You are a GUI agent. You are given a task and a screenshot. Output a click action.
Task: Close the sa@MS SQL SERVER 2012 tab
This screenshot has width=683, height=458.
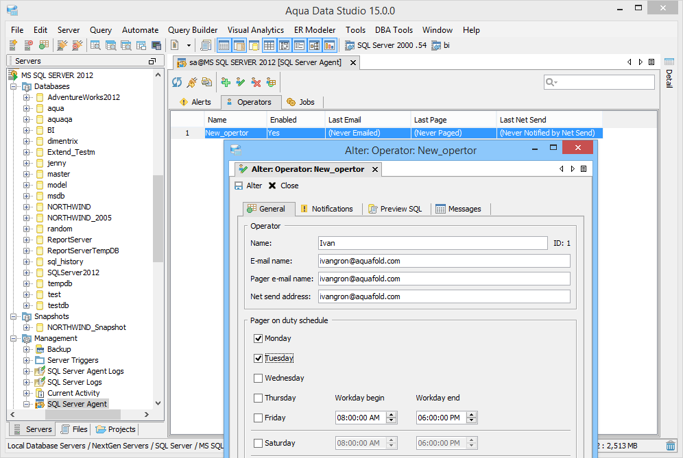tap(353, 62)
